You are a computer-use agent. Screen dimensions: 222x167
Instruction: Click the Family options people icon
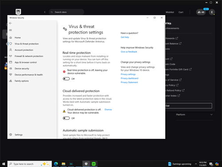[11, 81]
